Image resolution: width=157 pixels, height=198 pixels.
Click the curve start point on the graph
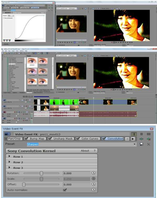[x=16, y=39]
